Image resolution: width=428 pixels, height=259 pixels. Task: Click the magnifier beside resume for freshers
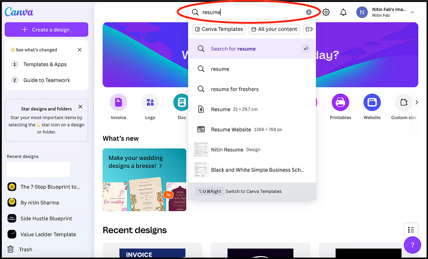pyautogui.click(x=201, y=89)
